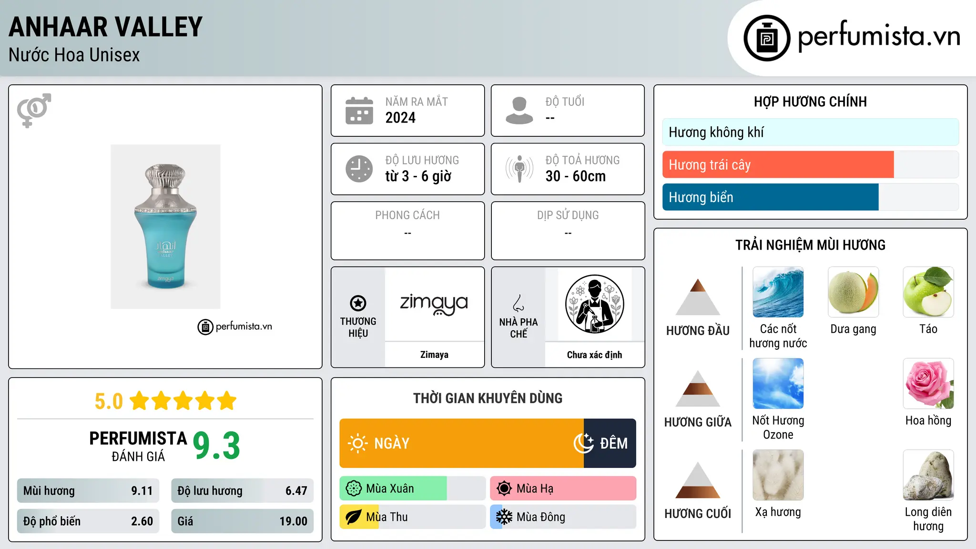Select the Xạ hương musk thumbnail
976x549 pixels.
(x=778, y=475)
